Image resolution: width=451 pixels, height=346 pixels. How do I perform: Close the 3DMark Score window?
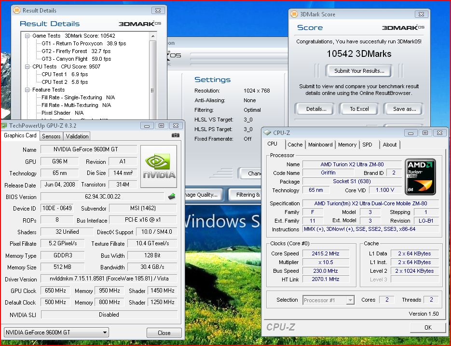coord(422,14)
